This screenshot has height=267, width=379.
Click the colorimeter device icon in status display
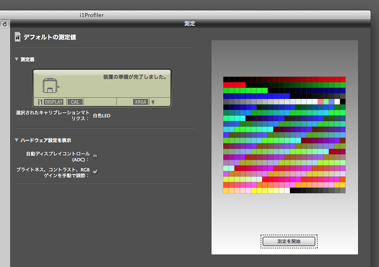click(x=50, y=86)
